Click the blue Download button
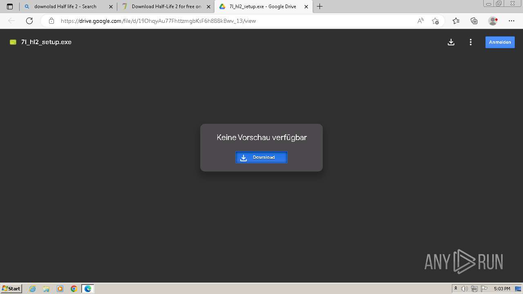Screen dimensions: 523x294 (x=261, y=157)
